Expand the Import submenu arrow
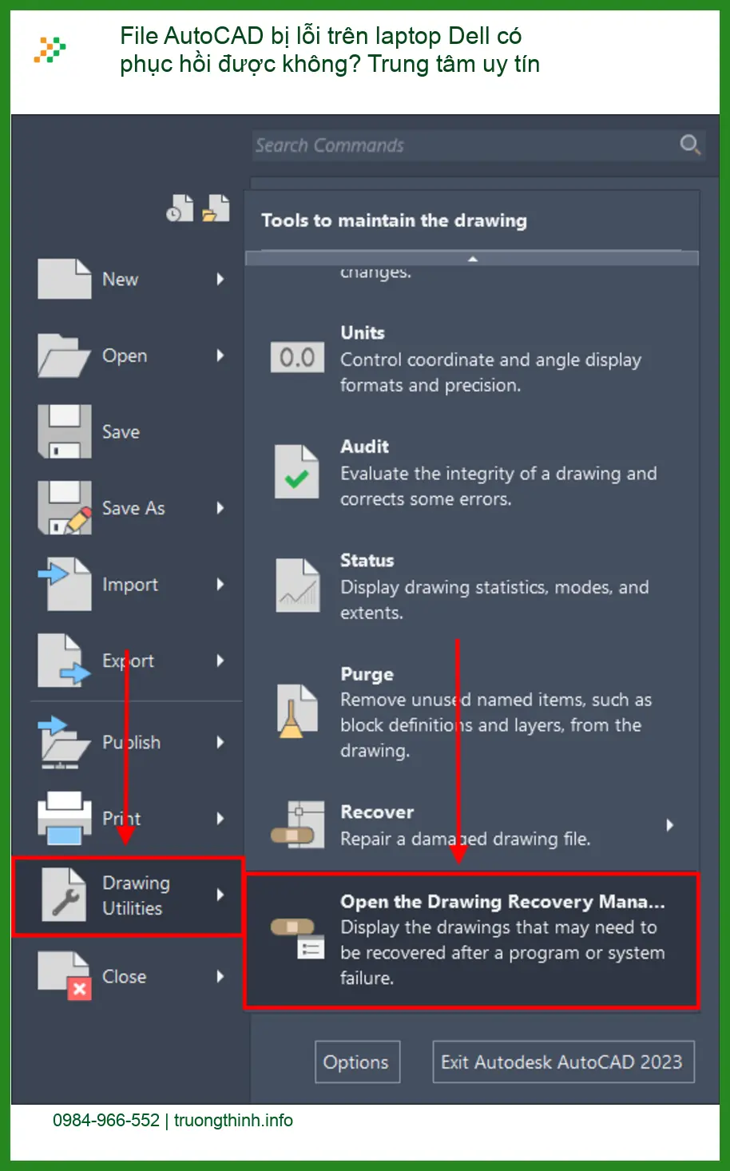 (x=220, y=584)
